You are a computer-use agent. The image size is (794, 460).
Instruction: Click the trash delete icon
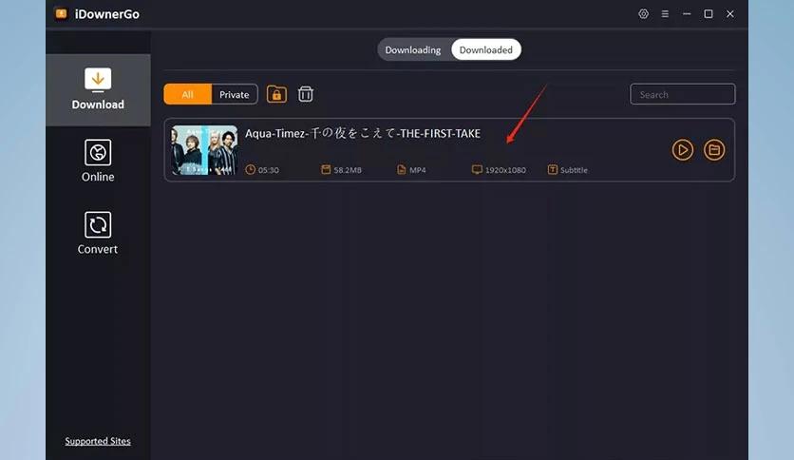[305, 94]
